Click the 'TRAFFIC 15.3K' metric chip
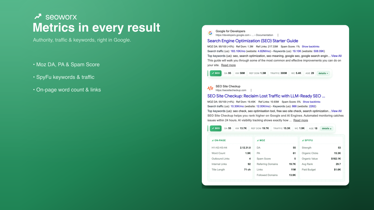Image resolution: width=374 pixels, height=210 pixels. pyautogui.click(x=282, y=128)
